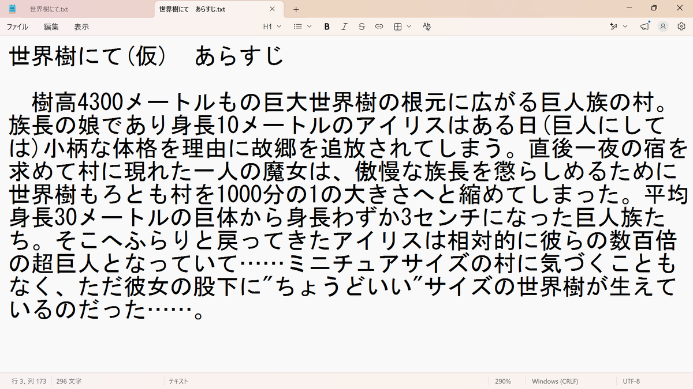Click the テキスト format indicator
The image size is (693, 389).
click(x=178, y=382)
